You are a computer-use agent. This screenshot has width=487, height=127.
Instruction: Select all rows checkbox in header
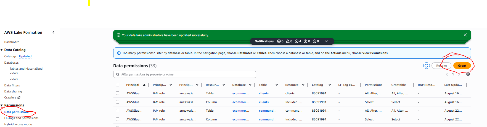(x=118, y=85)
